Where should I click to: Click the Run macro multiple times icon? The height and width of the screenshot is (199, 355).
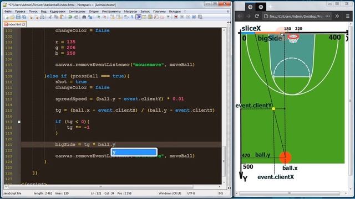click(194, 17)
